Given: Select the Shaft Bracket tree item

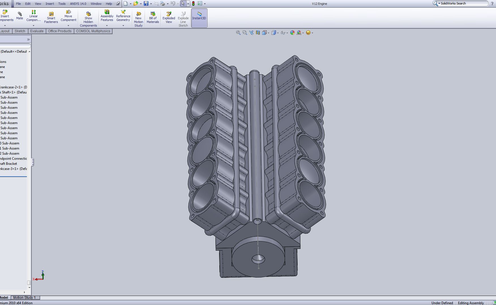Looking at the screenshot, I should 8,164.
